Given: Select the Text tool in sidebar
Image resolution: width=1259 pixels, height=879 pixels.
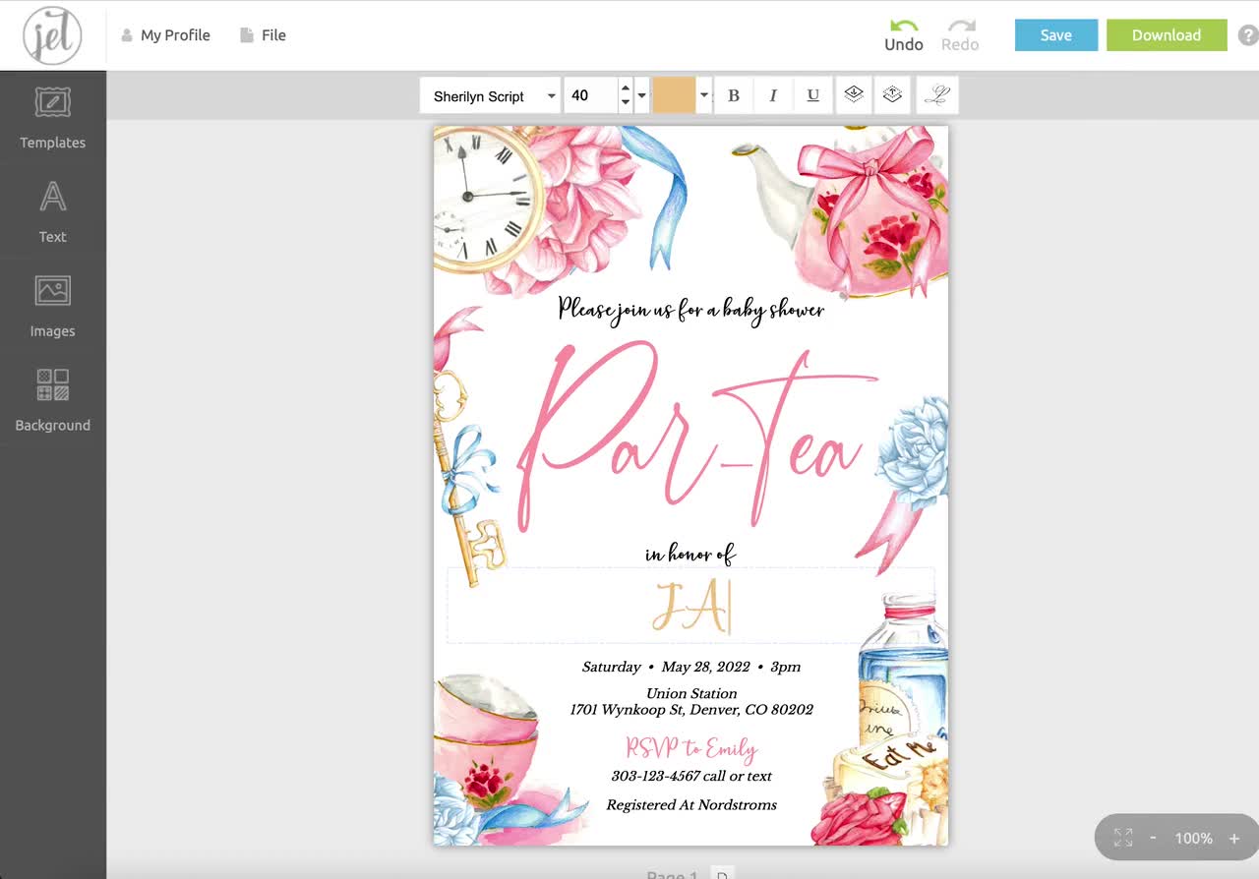Looking at the screenshot, I should coord(52,209).
